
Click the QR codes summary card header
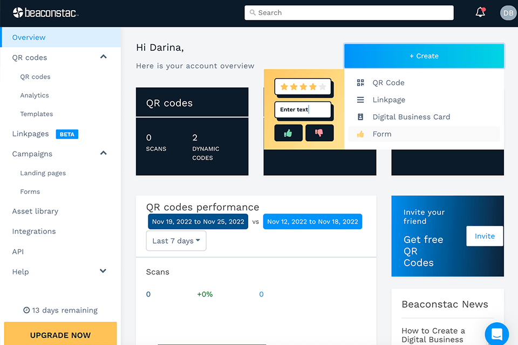pos(192,102)
